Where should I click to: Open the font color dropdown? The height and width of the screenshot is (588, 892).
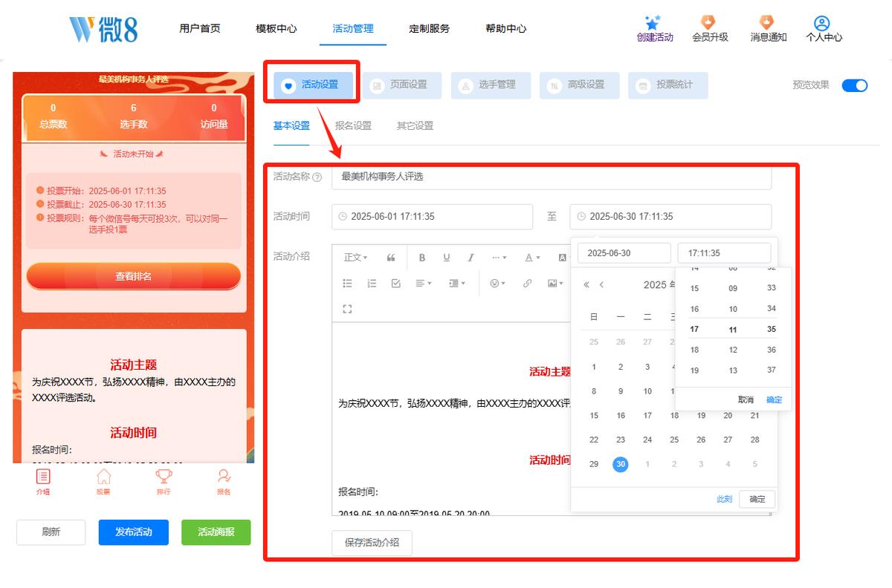[x=533, y=258]
